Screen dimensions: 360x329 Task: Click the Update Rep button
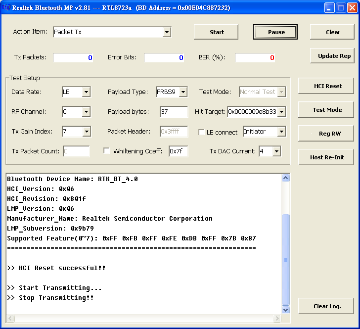click(x=332, y=56)
